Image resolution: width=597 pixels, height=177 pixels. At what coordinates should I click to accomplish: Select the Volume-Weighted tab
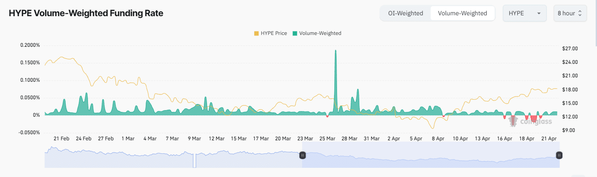click(x=462, y=13)
